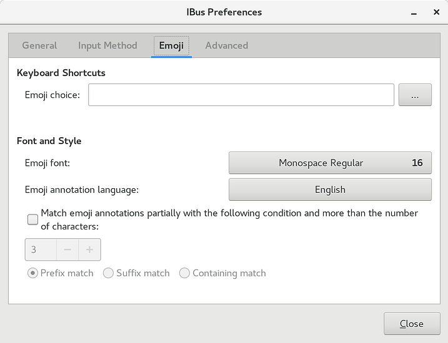Go to the Advanced tab
Image resolution: width=448 pixels, height=343 pixels.
[227, 46]
